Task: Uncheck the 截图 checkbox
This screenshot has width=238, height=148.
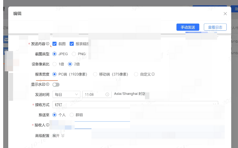Action: pyautogui.click(x=54, y=44)
